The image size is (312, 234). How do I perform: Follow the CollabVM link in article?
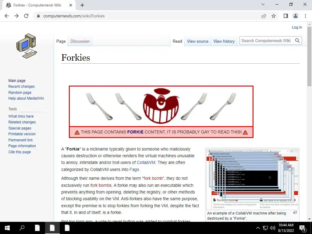pyautogui.click(x=146, y=162)
